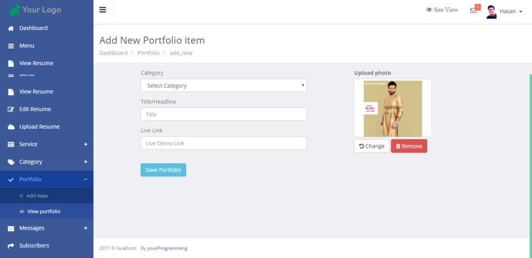
Task: Click the Subscribers share arrow icon
Action: (11, 246)
